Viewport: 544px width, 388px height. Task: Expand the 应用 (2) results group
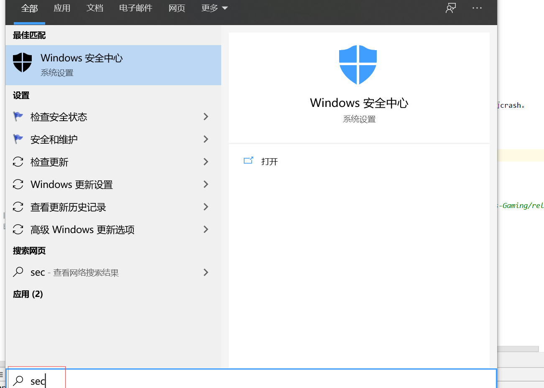click(x=28, y=294)
